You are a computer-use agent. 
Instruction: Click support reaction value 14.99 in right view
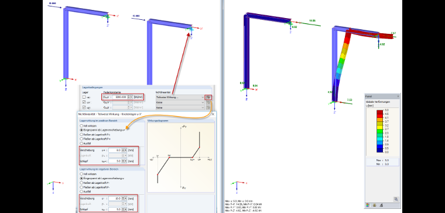pyautogui.click(x=312, y=21)
